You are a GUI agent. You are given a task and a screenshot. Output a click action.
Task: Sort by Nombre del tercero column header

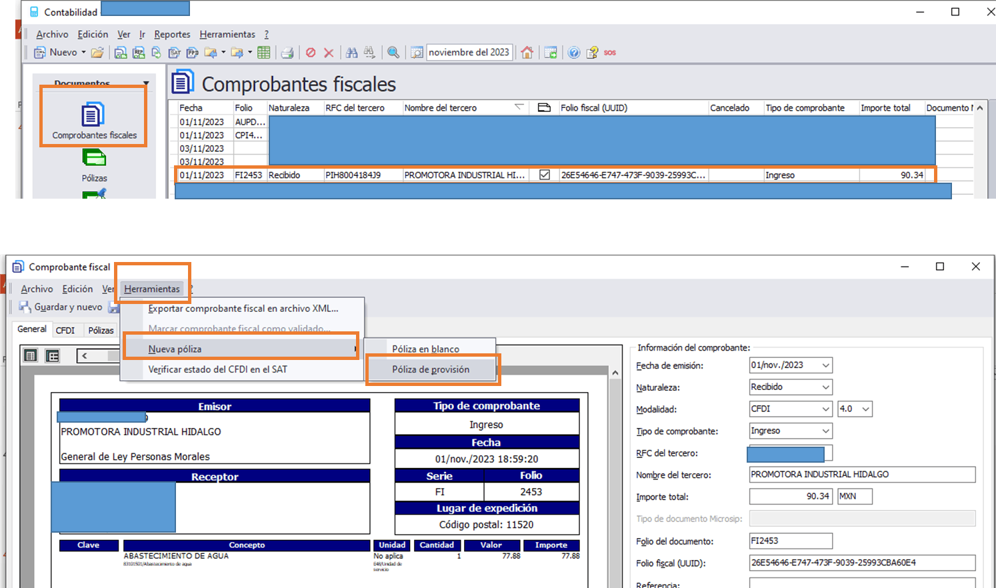[465, 108]
